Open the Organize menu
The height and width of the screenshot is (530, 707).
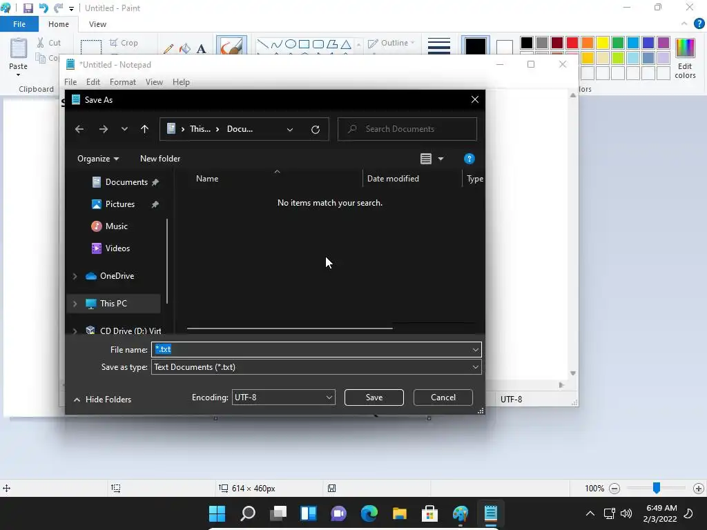98,159
